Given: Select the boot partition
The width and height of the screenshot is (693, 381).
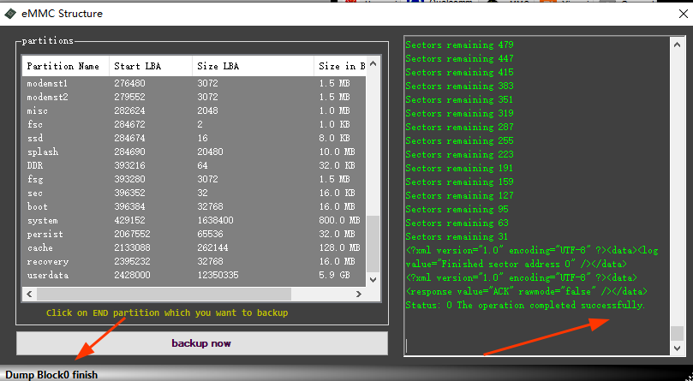Looking at the screenshot, I should tap(194, 206).
